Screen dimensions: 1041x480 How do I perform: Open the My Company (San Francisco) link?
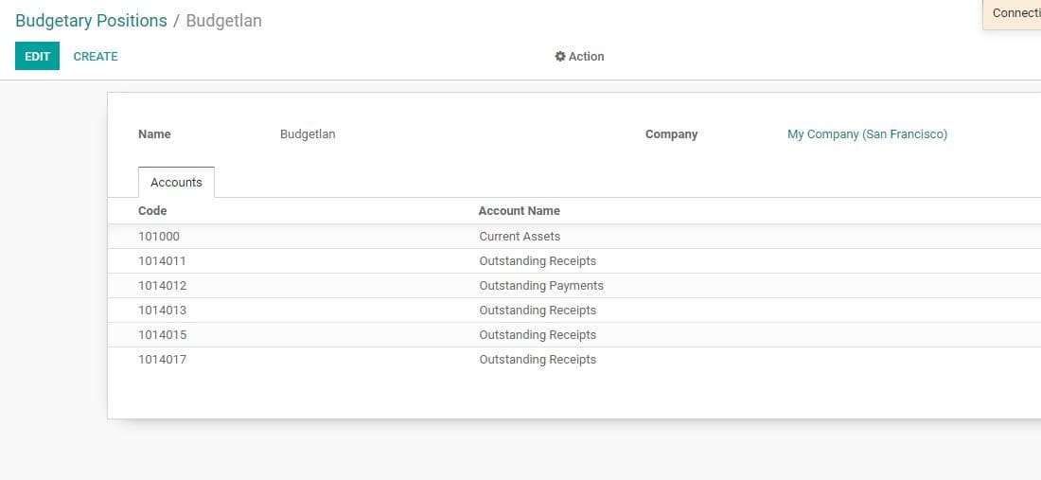[867, 134]
